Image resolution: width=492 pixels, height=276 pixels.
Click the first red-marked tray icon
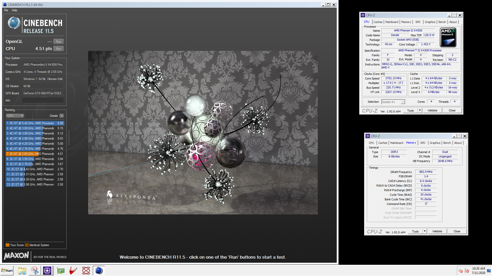(x=461, y=271)
